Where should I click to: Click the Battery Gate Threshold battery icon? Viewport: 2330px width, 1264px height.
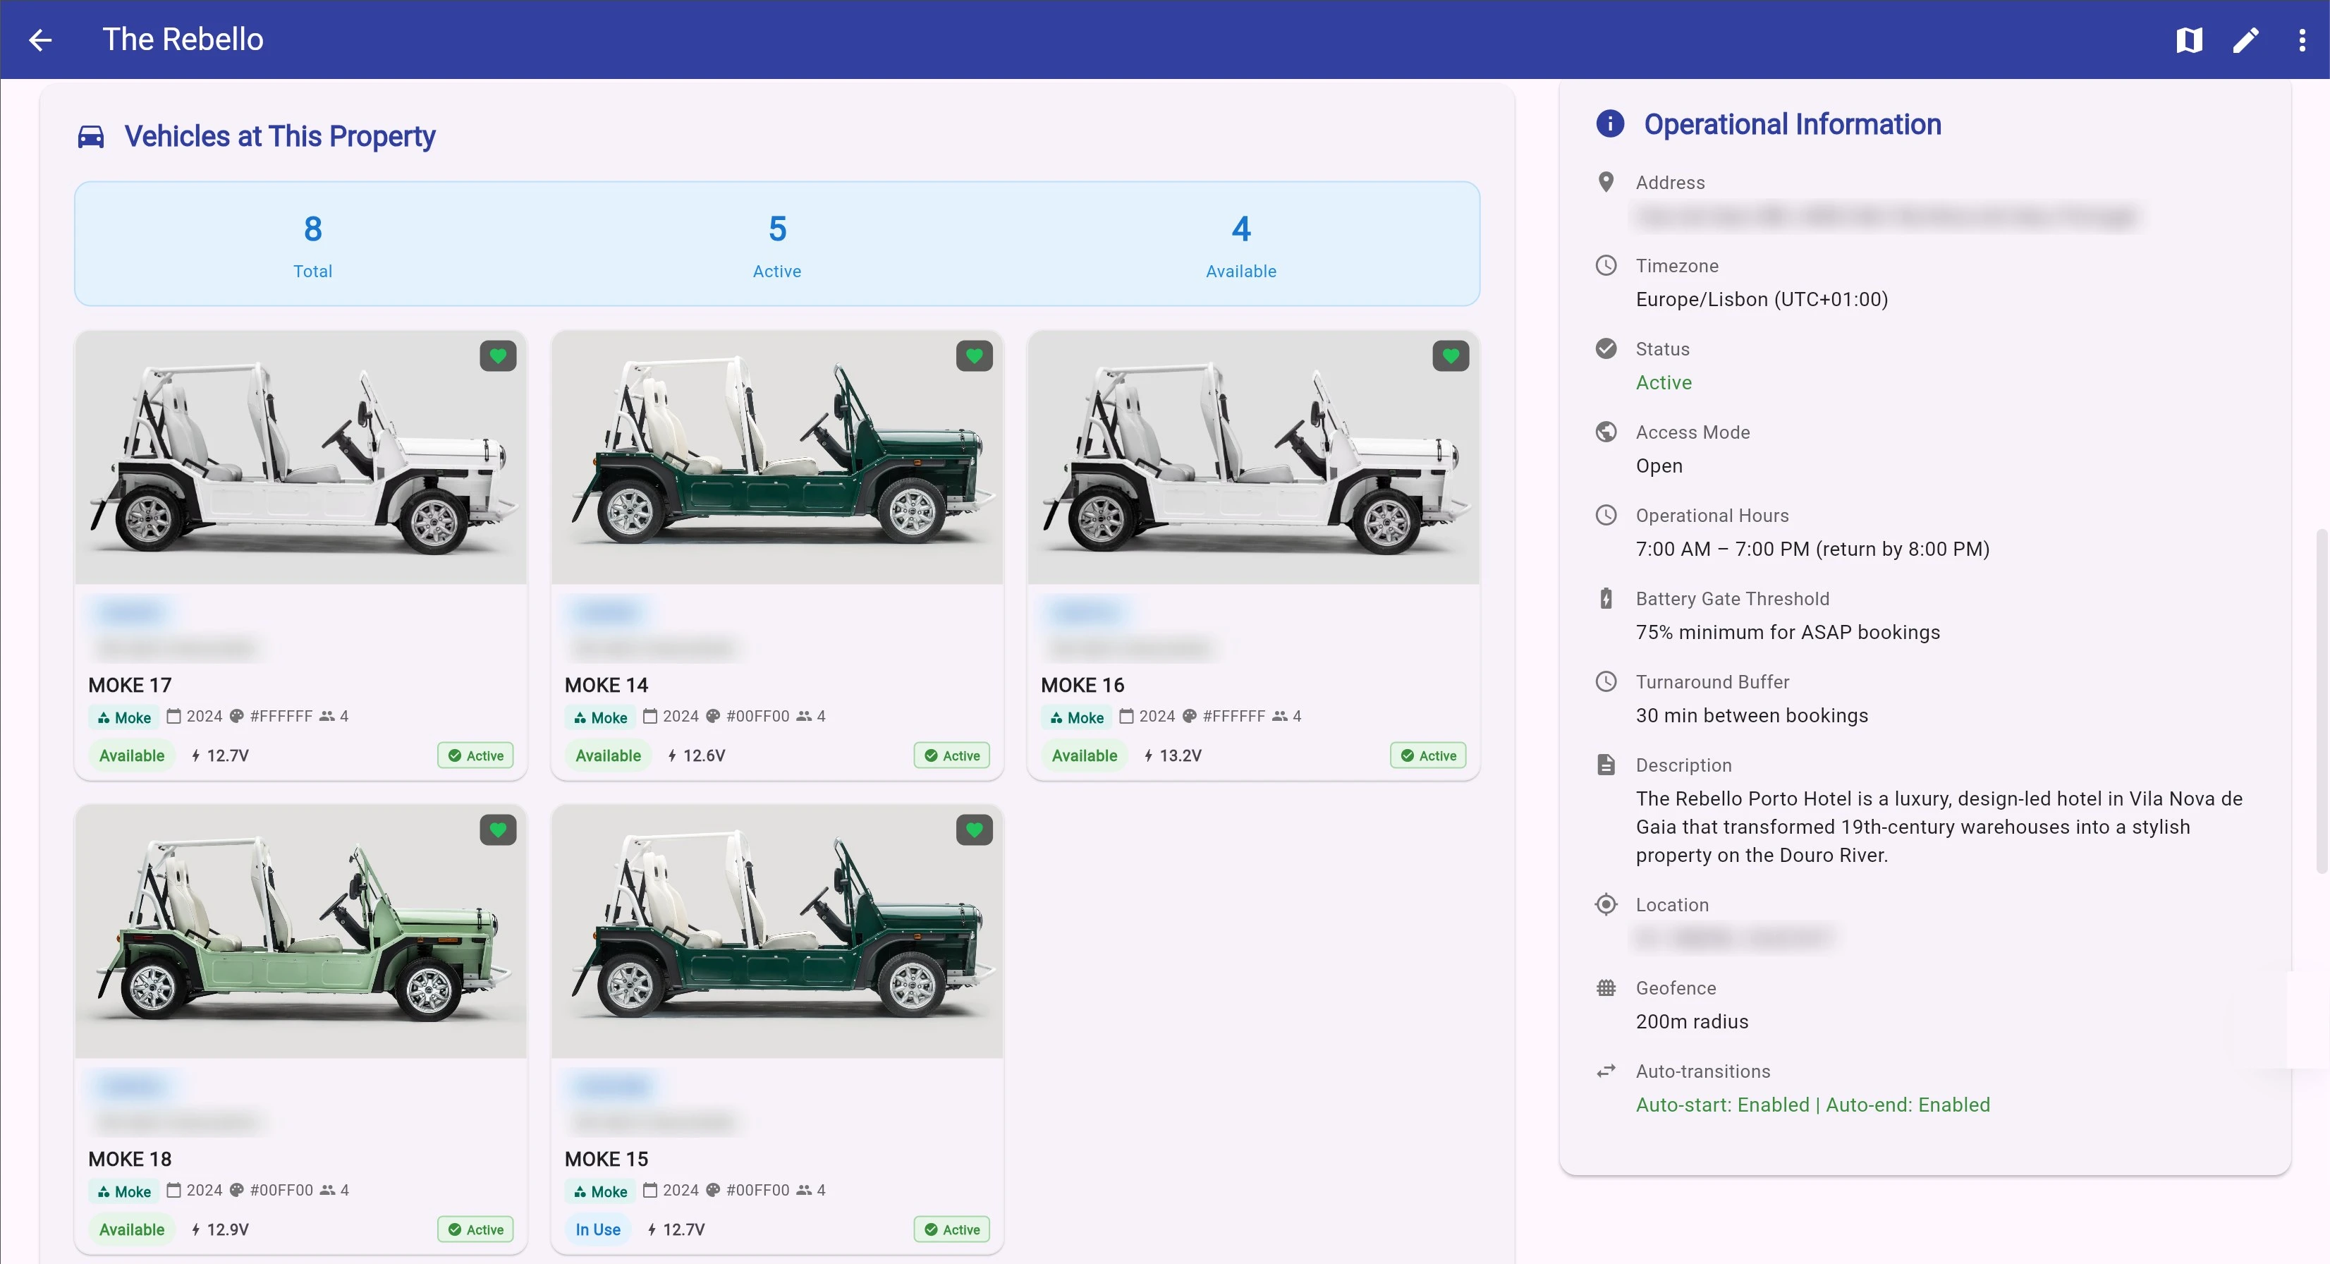(1606, 598)
